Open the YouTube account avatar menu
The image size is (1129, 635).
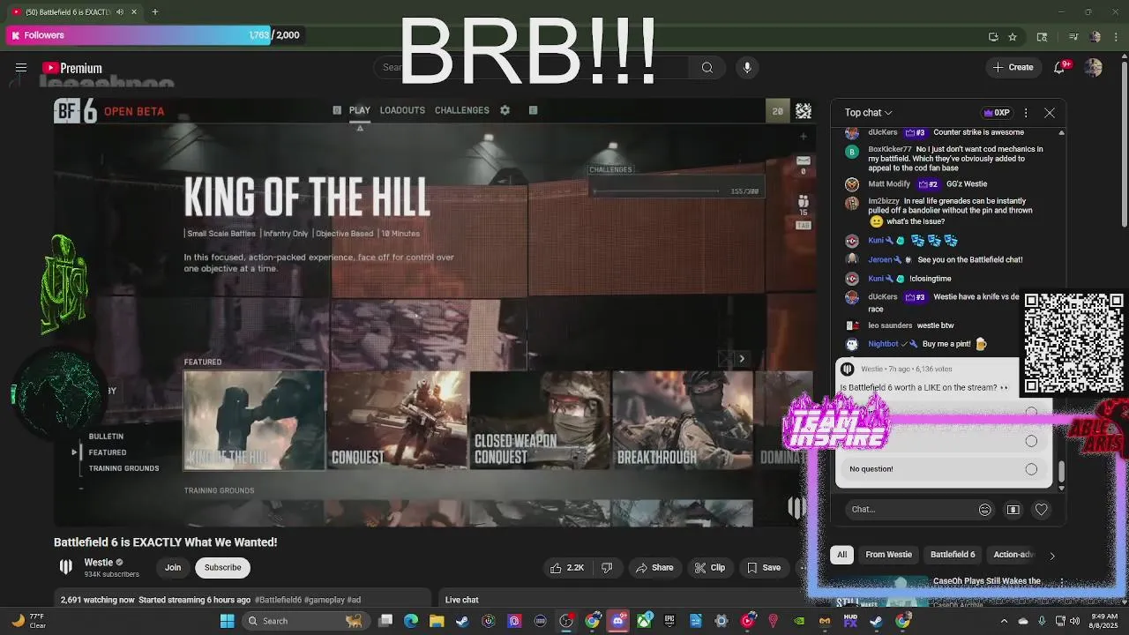coord(1094,68)
